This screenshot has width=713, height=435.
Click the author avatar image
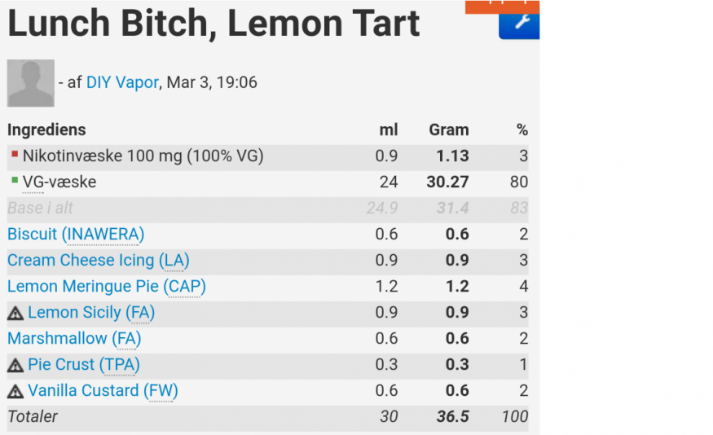point(31,83)
